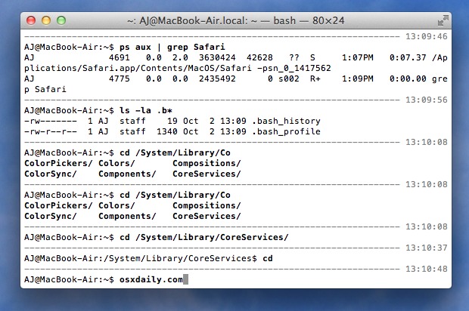Click the path 'plications/Safari.app/Contents/MacOS/Safari'
469x311 pixels.
(x=138, y=68)
